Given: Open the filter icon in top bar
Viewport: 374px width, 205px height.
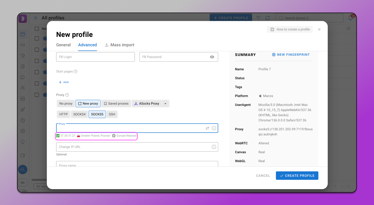Looking at the screenshot, I should (x=258, y=18).
